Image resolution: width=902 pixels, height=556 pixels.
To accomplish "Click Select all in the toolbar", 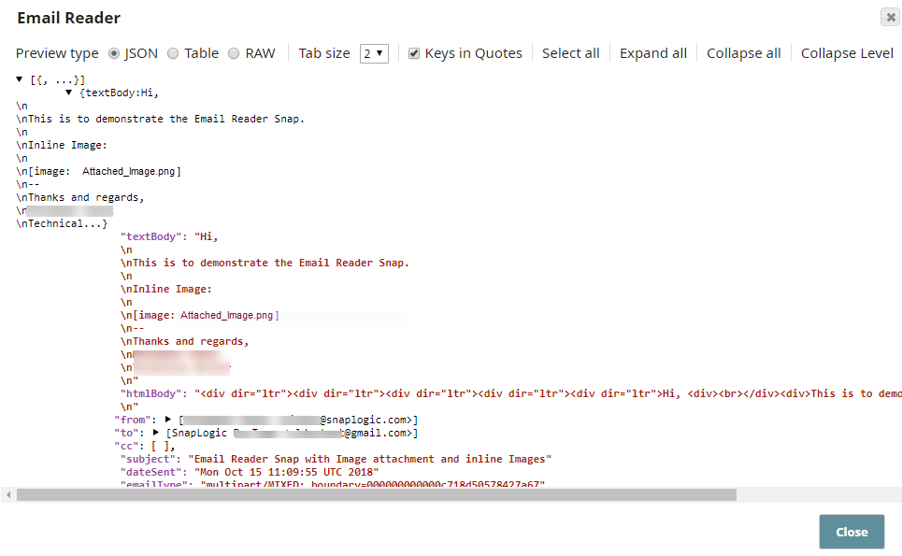I will point(570,53).
